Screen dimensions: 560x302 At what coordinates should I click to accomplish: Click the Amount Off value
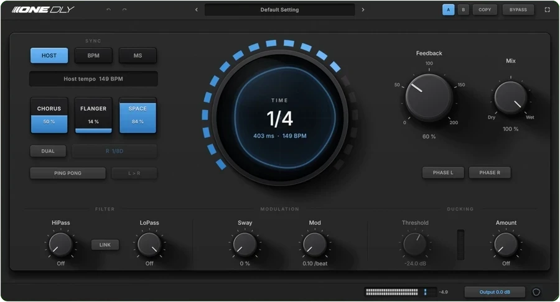506,263
